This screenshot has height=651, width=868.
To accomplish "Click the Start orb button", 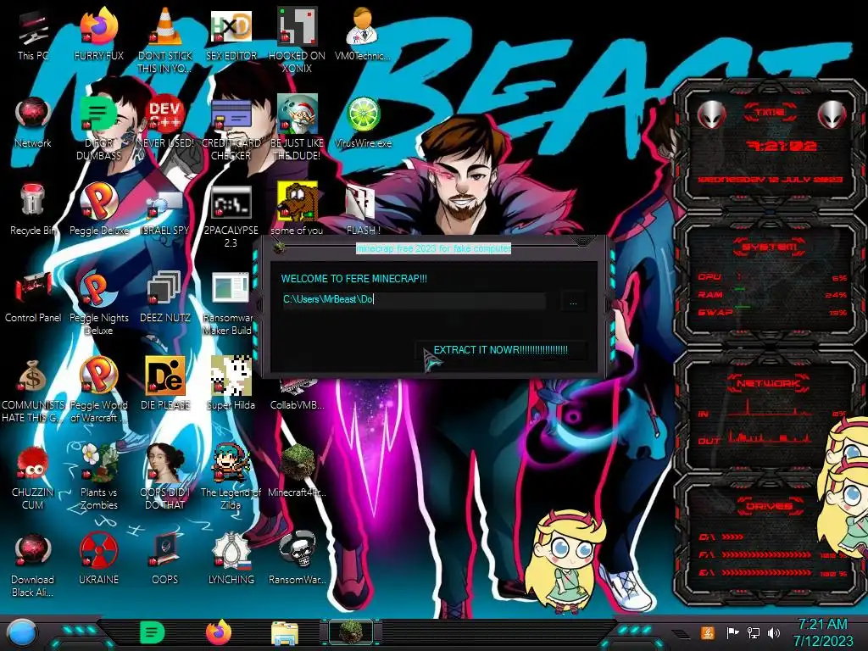I will click(22, 633).
